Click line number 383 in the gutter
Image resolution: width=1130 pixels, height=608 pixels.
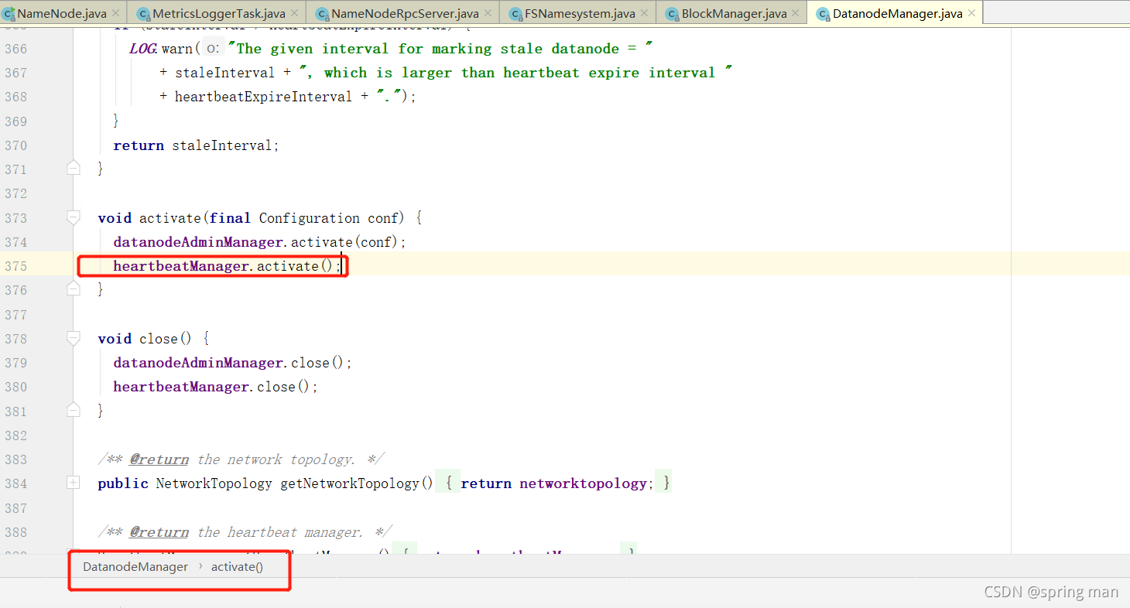click(x=15, y=459)
